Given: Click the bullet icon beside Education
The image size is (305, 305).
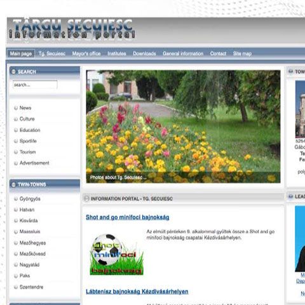Looking at the screenshot, I should coord(16,130).
